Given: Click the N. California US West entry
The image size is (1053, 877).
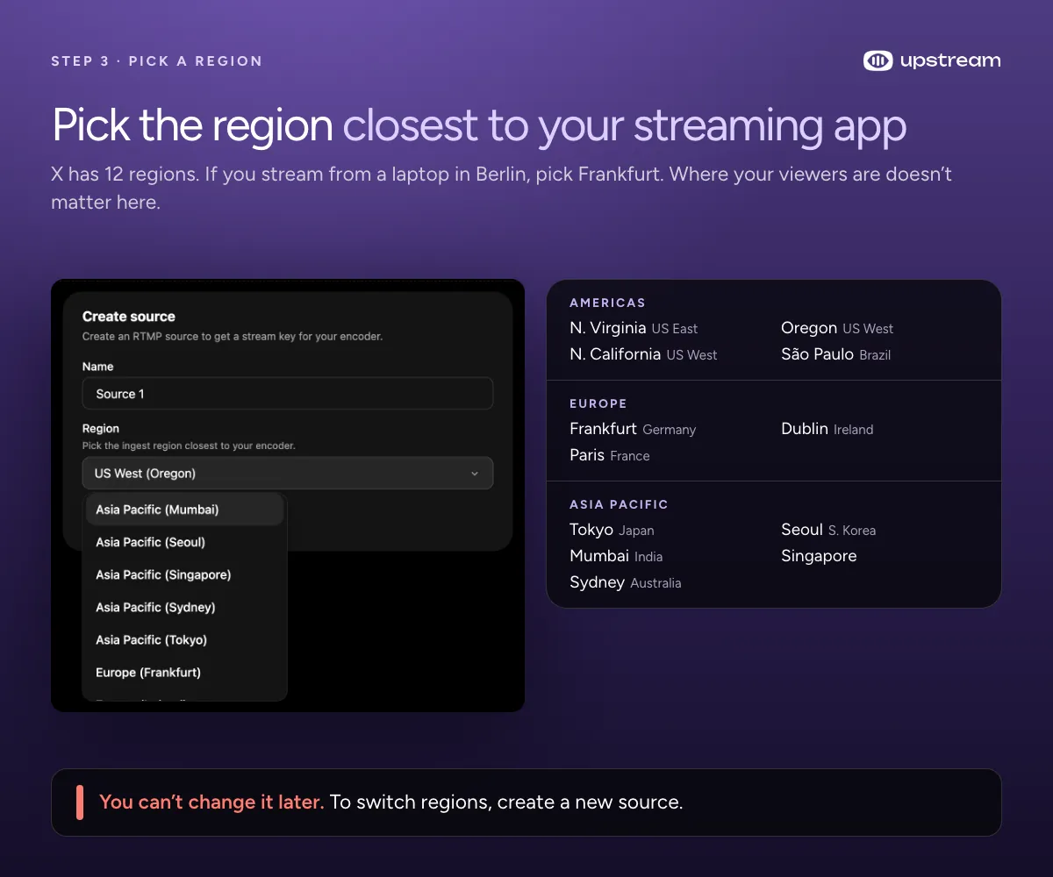Looking at the screenshot, I should [x=643, y=354].
